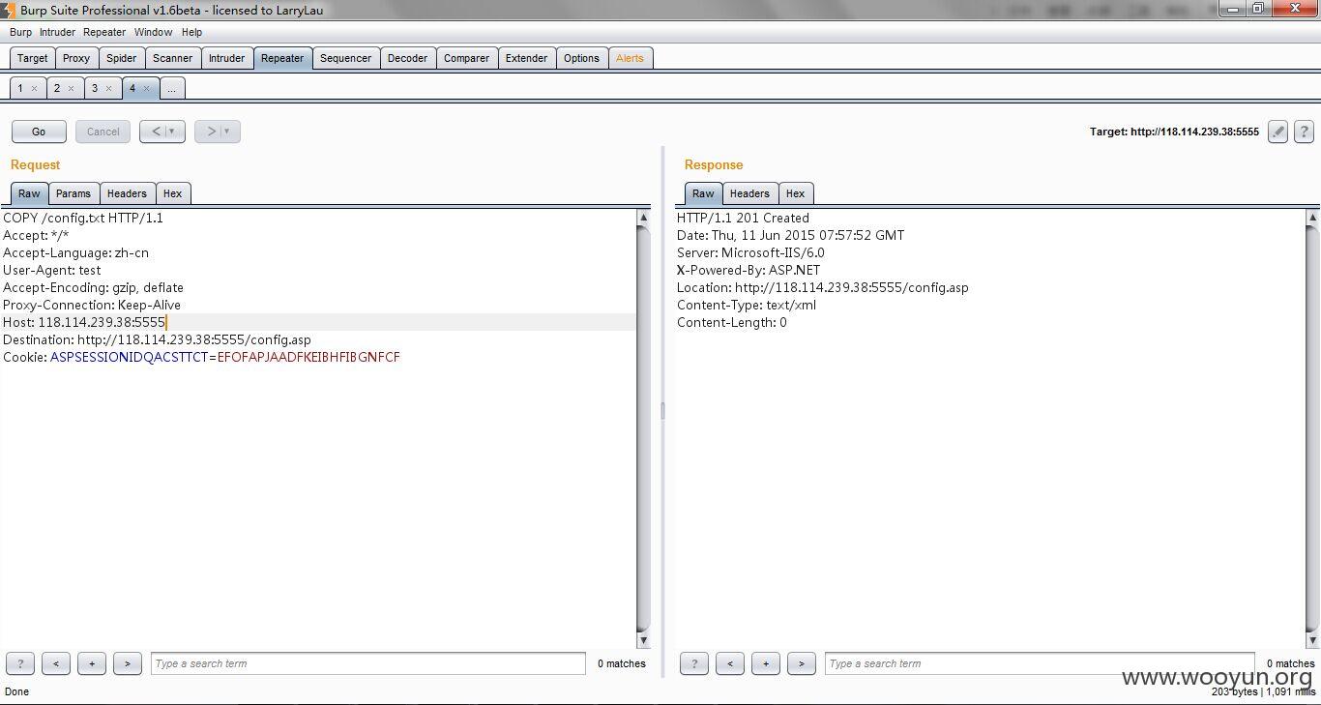Click HTTP/1.1 201 Created status line

coord(743,218)
